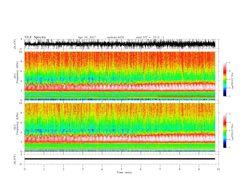The image size is (246, 190).
Task: Click the "ch.1(V)" waveform axis label
Action: 15,44
